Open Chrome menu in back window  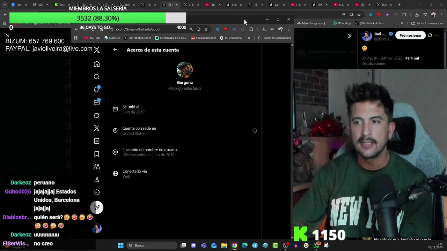(442, 15)
